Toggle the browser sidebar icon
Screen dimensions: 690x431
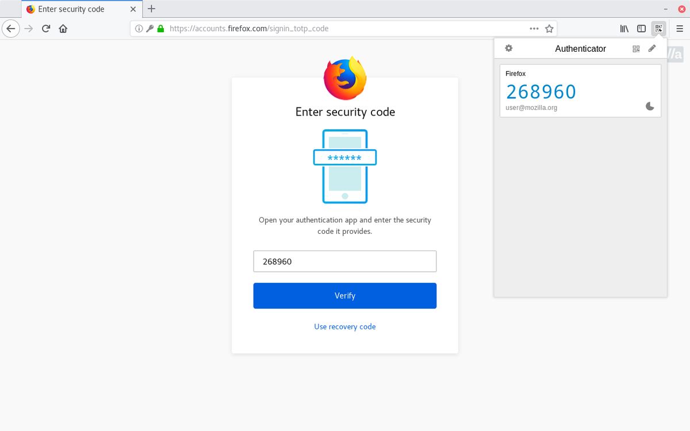point(641,28)
